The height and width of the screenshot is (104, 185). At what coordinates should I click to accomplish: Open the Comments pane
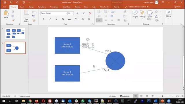point(125,96)
